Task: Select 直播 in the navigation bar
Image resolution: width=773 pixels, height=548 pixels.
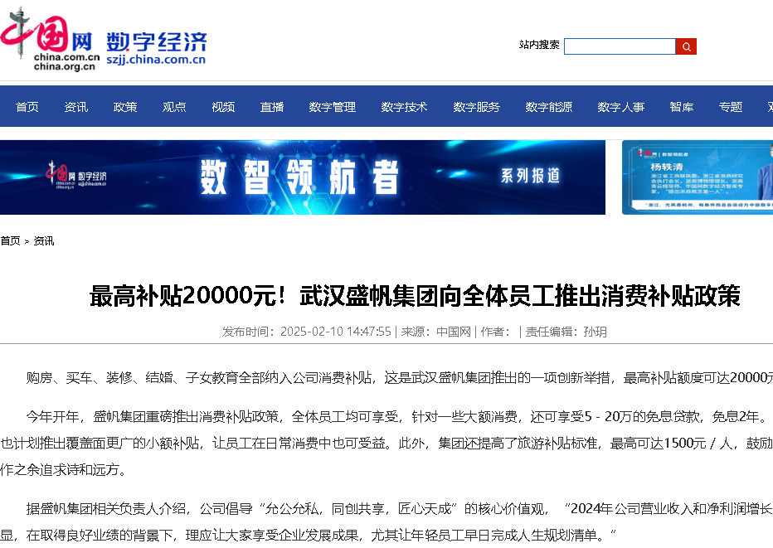Action: pos(272,107)
